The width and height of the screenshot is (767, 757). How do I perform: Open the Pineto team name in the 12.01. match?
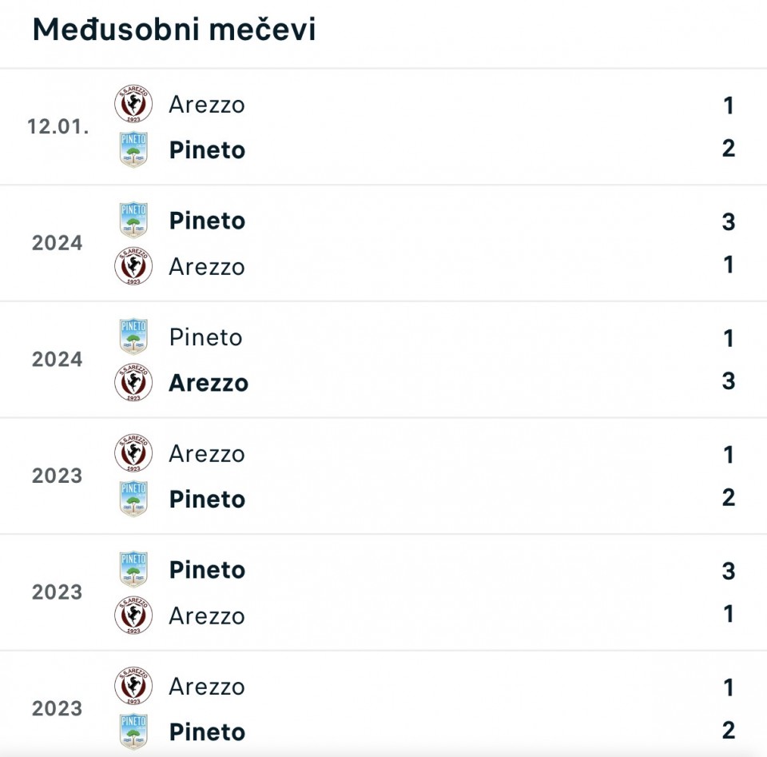[x=207, y=150]
